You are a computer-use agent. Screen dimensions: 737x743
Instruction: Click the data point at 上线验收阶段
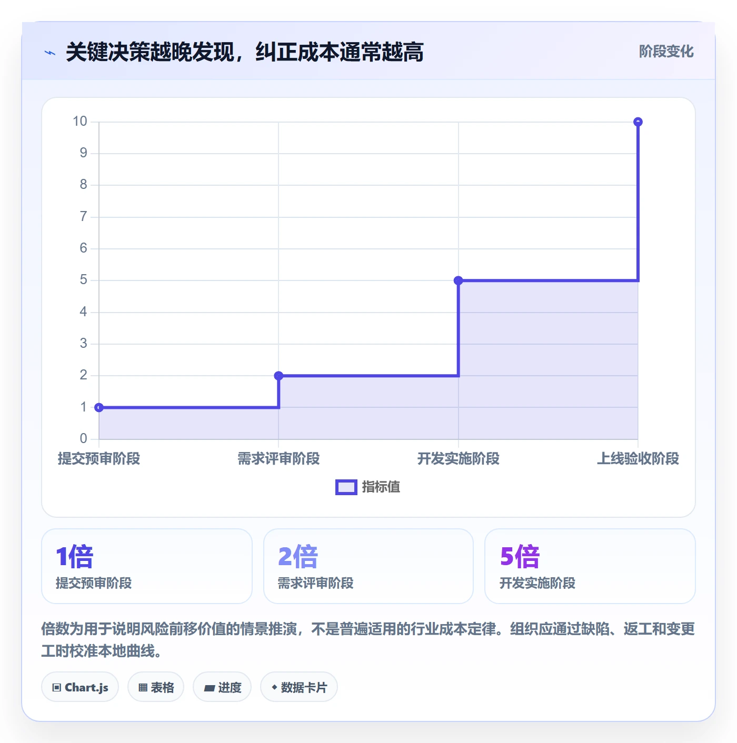tap(638, 122)
